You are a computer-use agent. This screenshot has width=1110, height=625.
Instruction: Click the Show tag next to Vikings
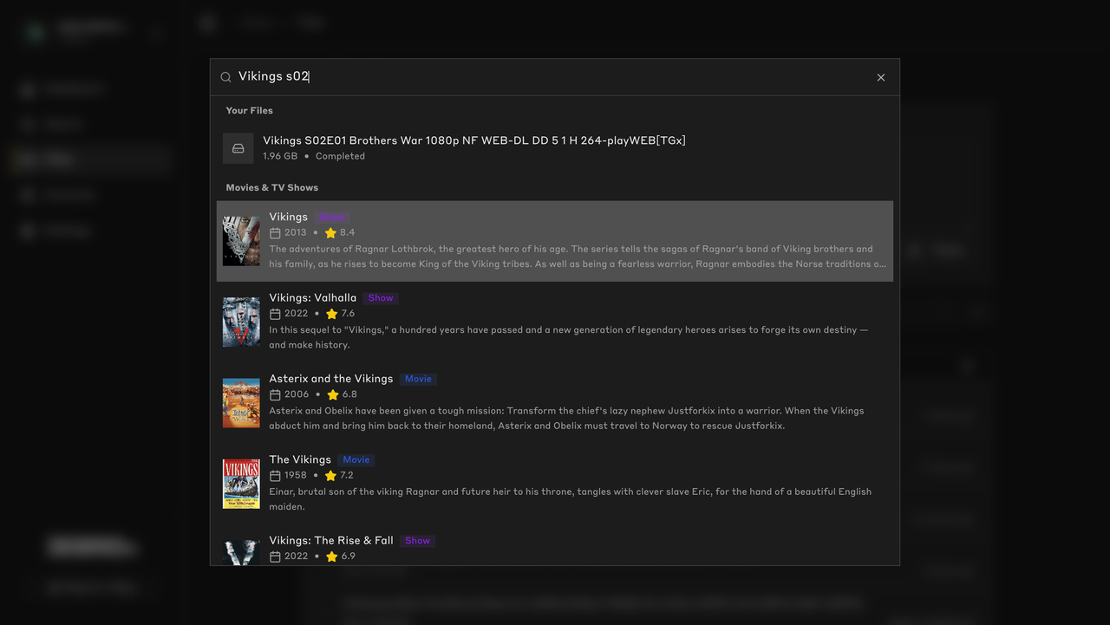point(332,217)
